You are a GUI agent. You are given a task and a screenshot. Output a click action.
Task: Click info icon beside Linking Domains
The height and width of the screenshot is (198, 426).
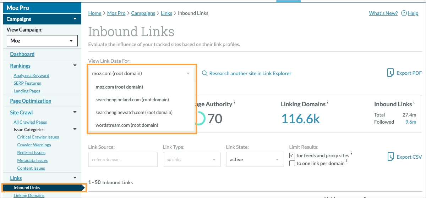coord(327,102)
